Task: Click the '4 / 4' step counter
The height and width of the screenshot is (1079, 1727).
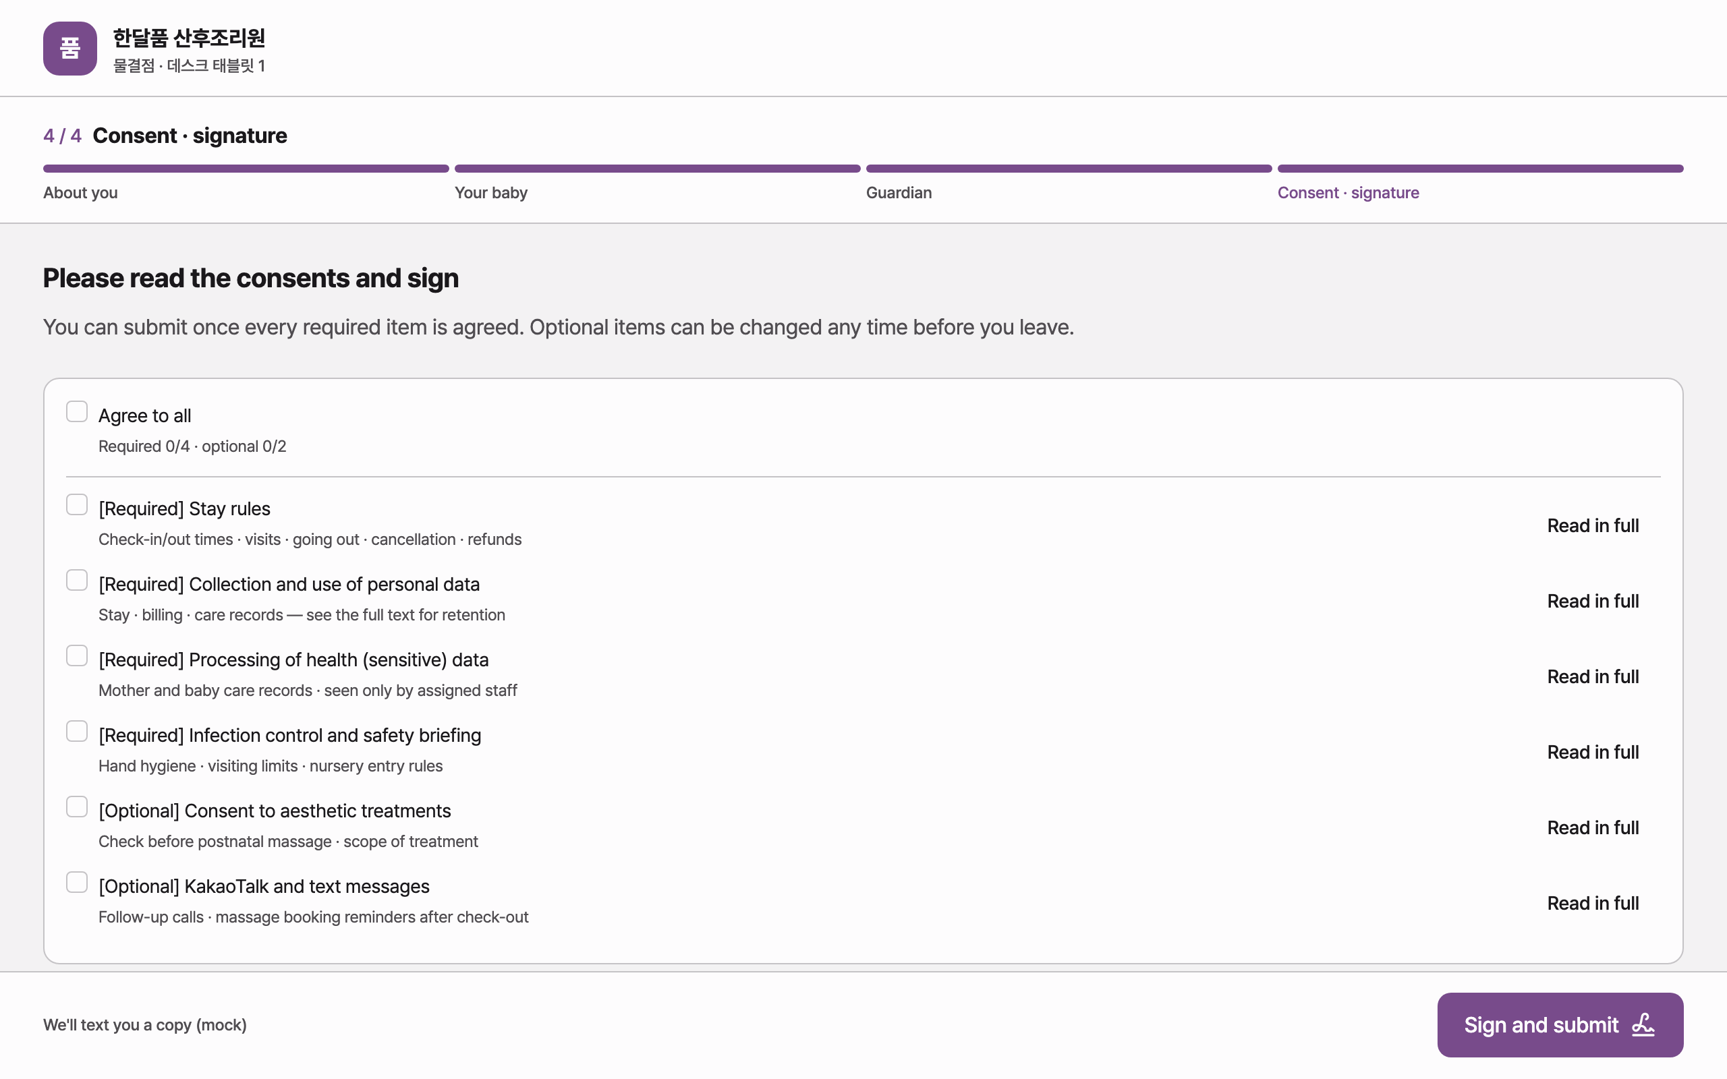Action: coord(62,136)
